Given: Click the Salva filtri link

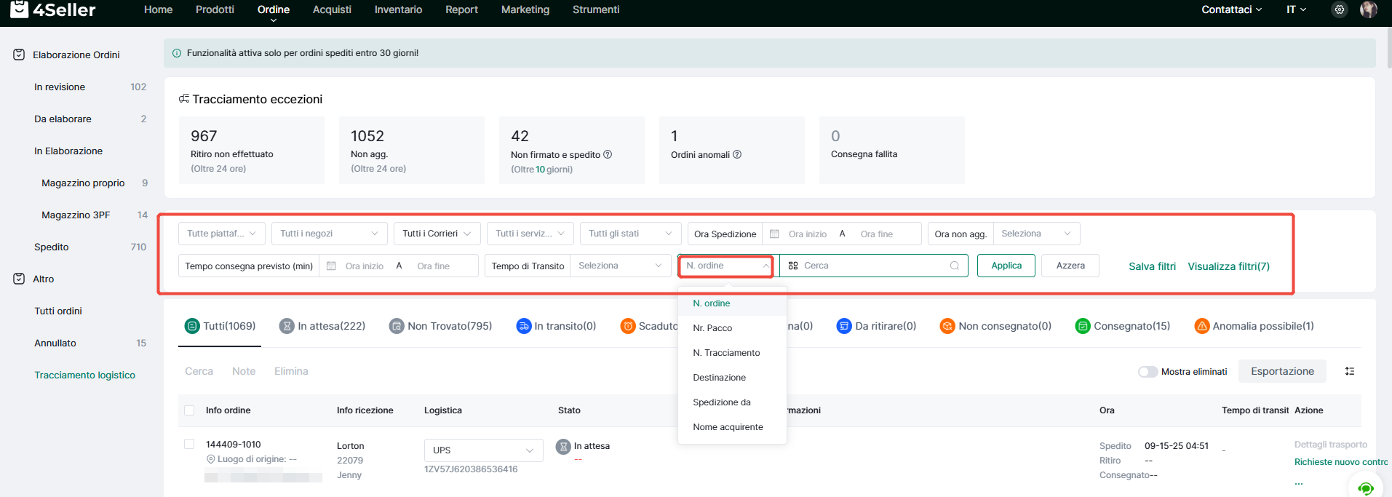Looking at the screenshot, I should [x=1152, y=266].
